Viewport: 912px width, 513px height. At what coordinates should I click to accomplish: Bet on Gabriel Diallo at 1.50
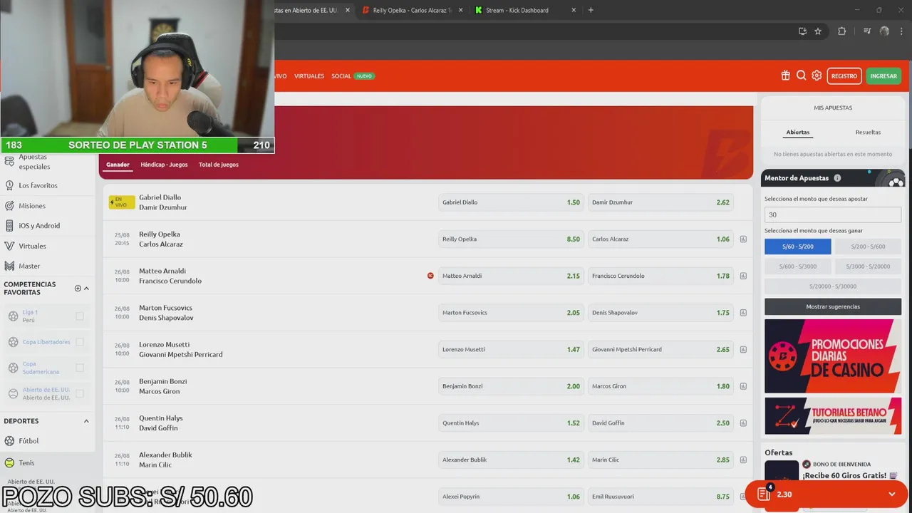[x=511, y=202]
